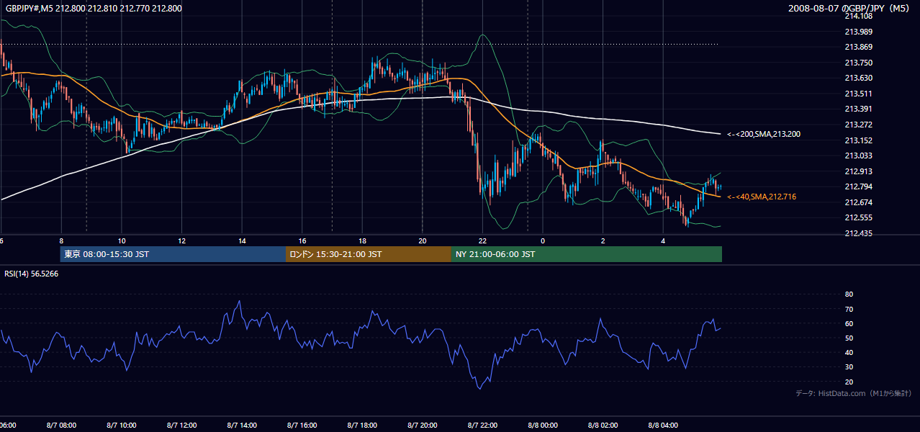920x432 pixels.
Task: Click the 213.152 price axis value
Action: click(857, 140)
